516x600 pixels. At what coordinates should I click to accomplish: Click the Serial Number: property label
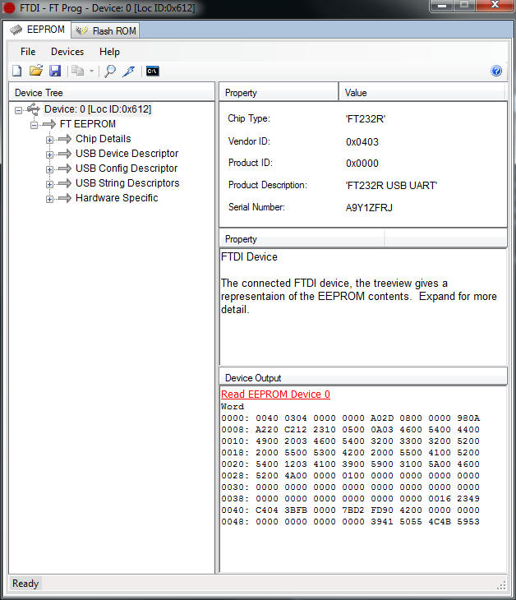pyautogui.click(x=256, y=207)
